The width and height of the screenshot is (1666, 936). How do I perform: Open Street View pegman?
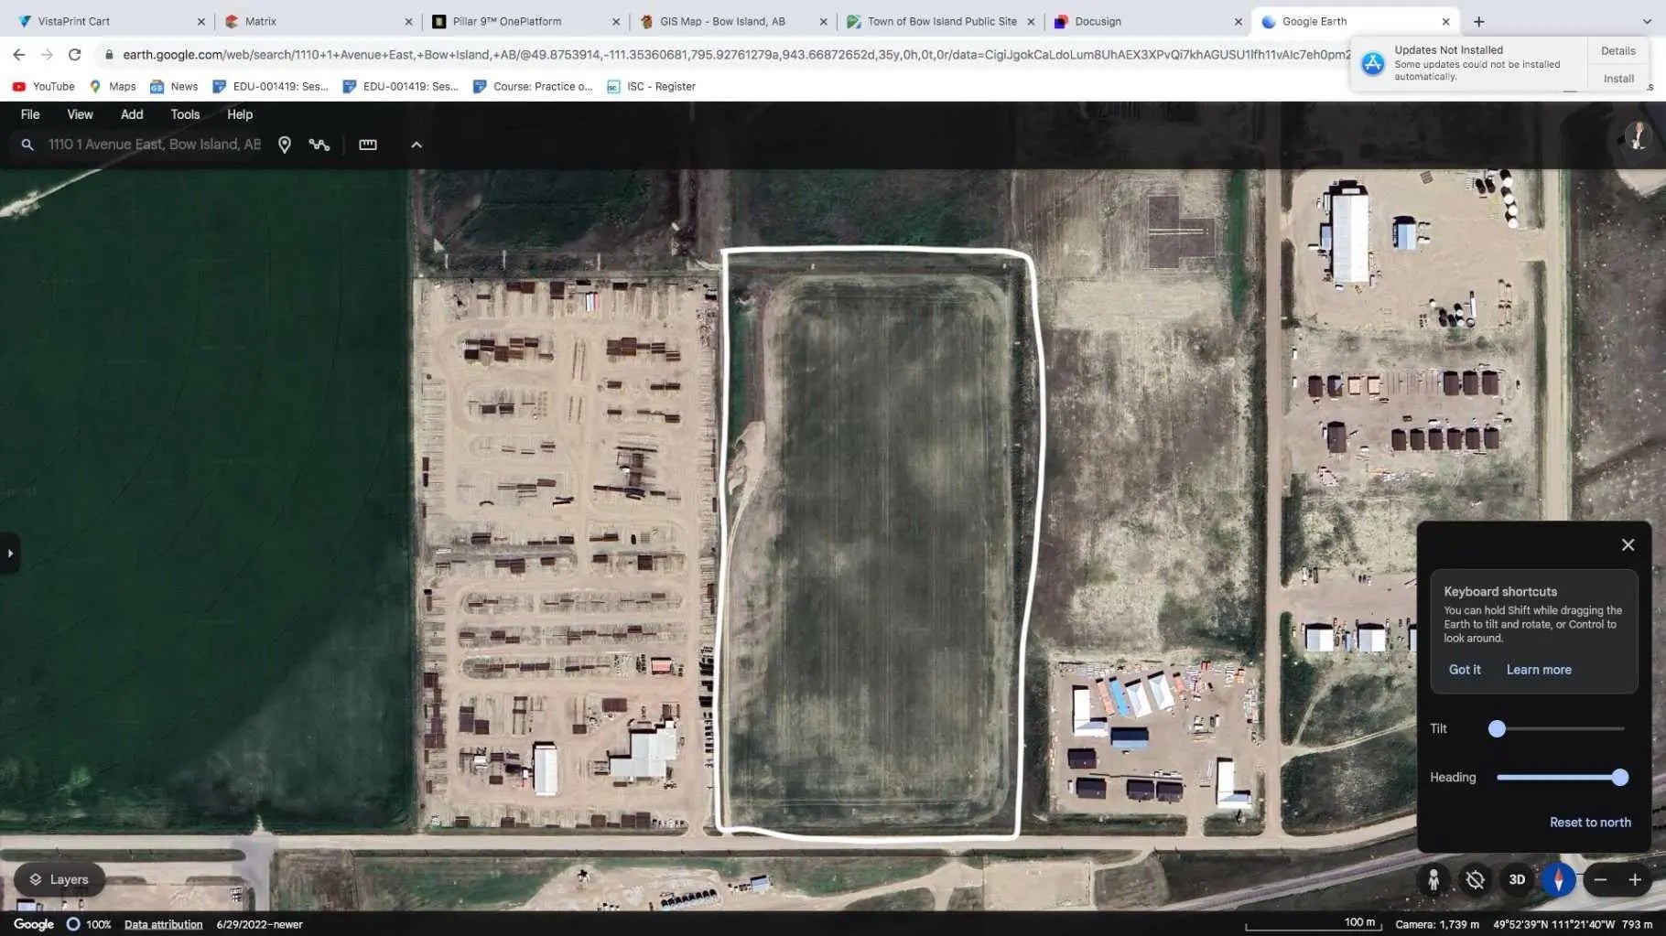1433,879
